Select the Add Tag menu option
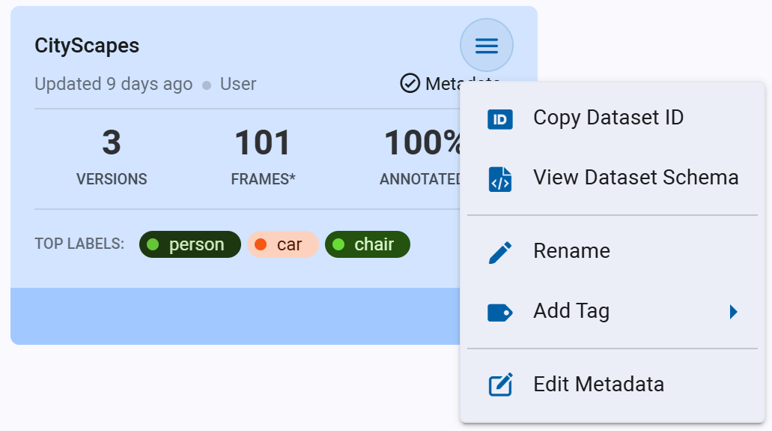This screenshot has height=431, width=772. click(x=571, y=311)
